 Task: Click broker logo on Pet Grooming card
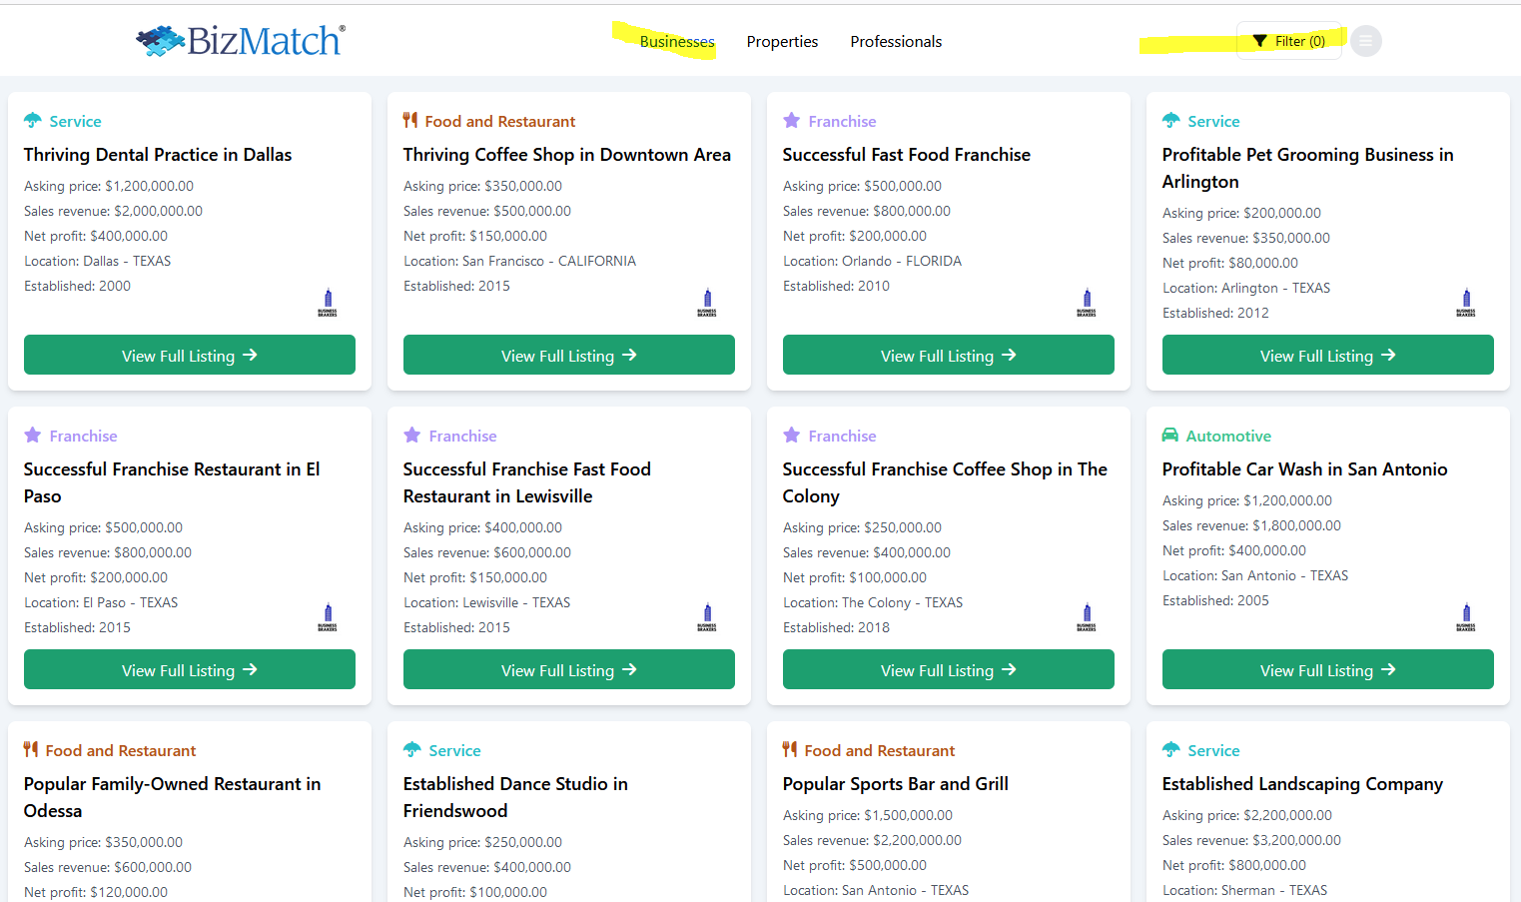pyautogui.click(x=1466, y=302)
